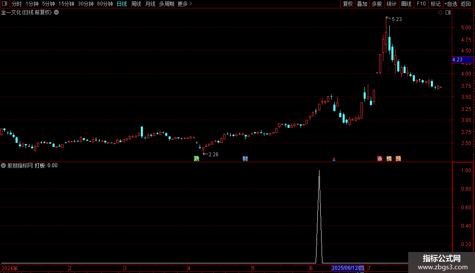475x273 pixels.
Task: Open the 统计 statistics tool
Action: click(391, 4)
